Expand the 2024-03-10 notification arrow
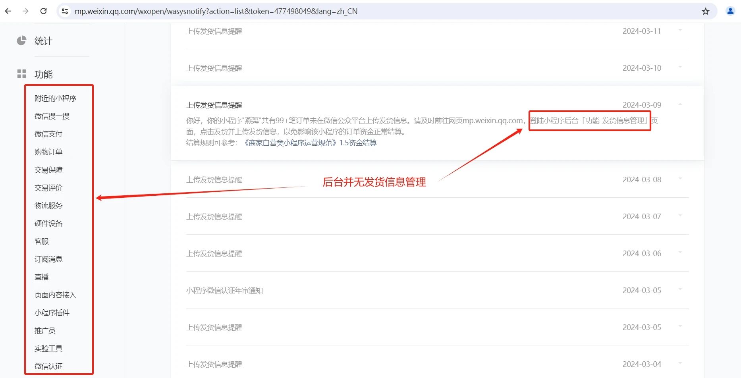This screenshot has width=741, height=378. point(680,67)
